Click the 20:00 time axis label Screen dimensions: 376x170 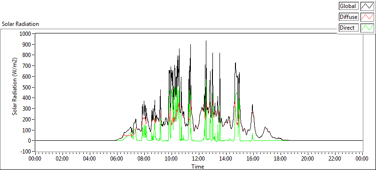(308, 159)
